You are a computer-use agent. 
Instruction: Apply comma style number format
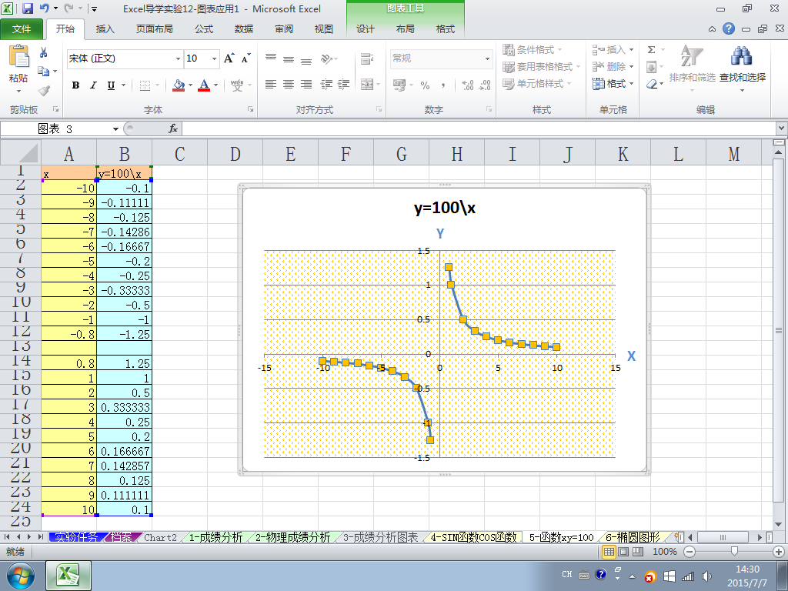443,85
